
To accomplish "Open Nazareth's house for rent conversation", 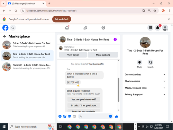I will 27,67.
